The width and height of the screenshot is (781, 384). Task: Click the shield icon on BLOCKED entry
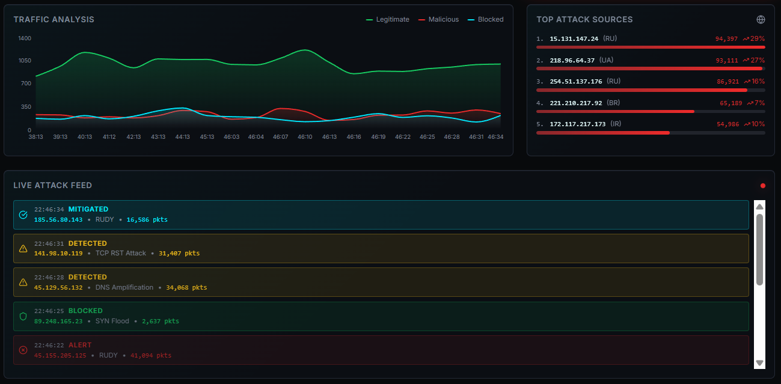pyautogui.click(x=23, y=316)
